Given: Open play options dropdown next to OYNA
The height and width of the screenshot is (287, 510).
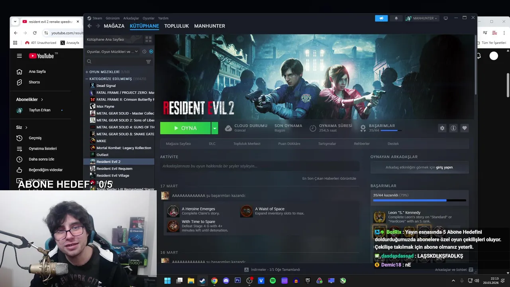Looking at the screenshot, I should click(215, 128).
